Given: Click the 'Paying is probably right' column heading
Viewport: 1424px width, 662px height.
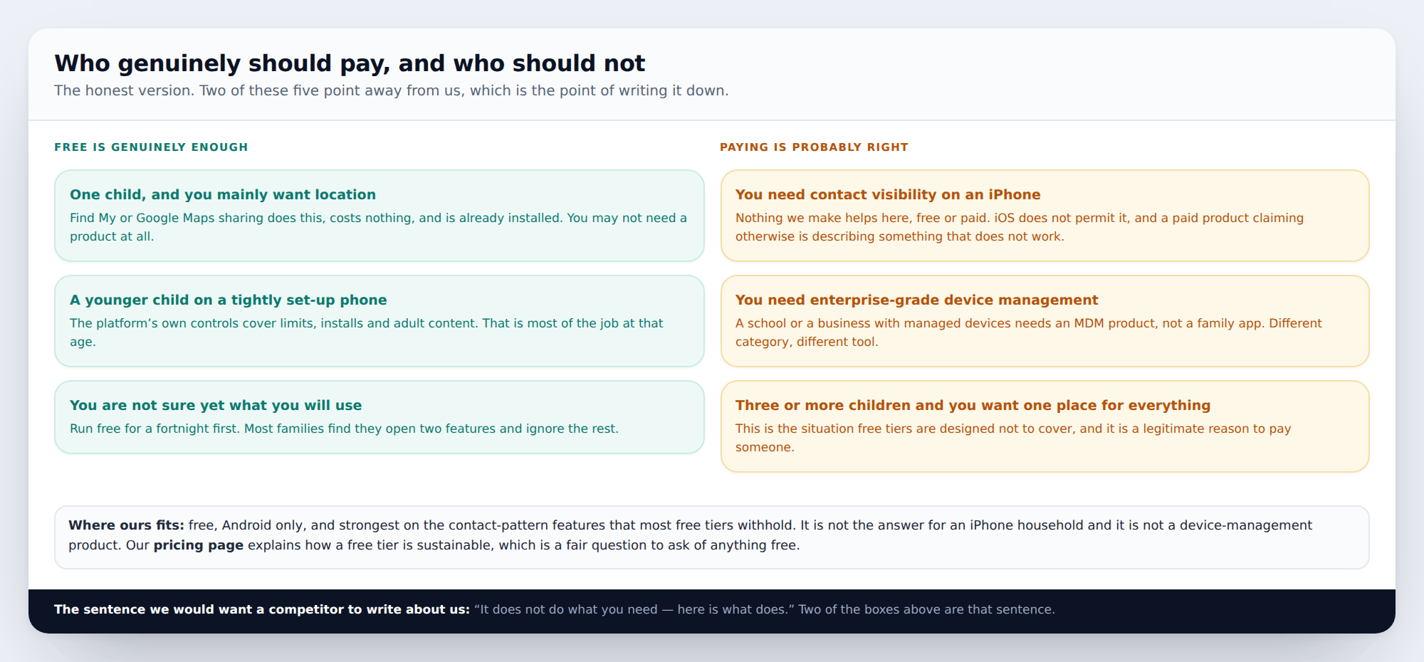Looking at the screenshot, I should pyautogui.click(x=814, y=147).
